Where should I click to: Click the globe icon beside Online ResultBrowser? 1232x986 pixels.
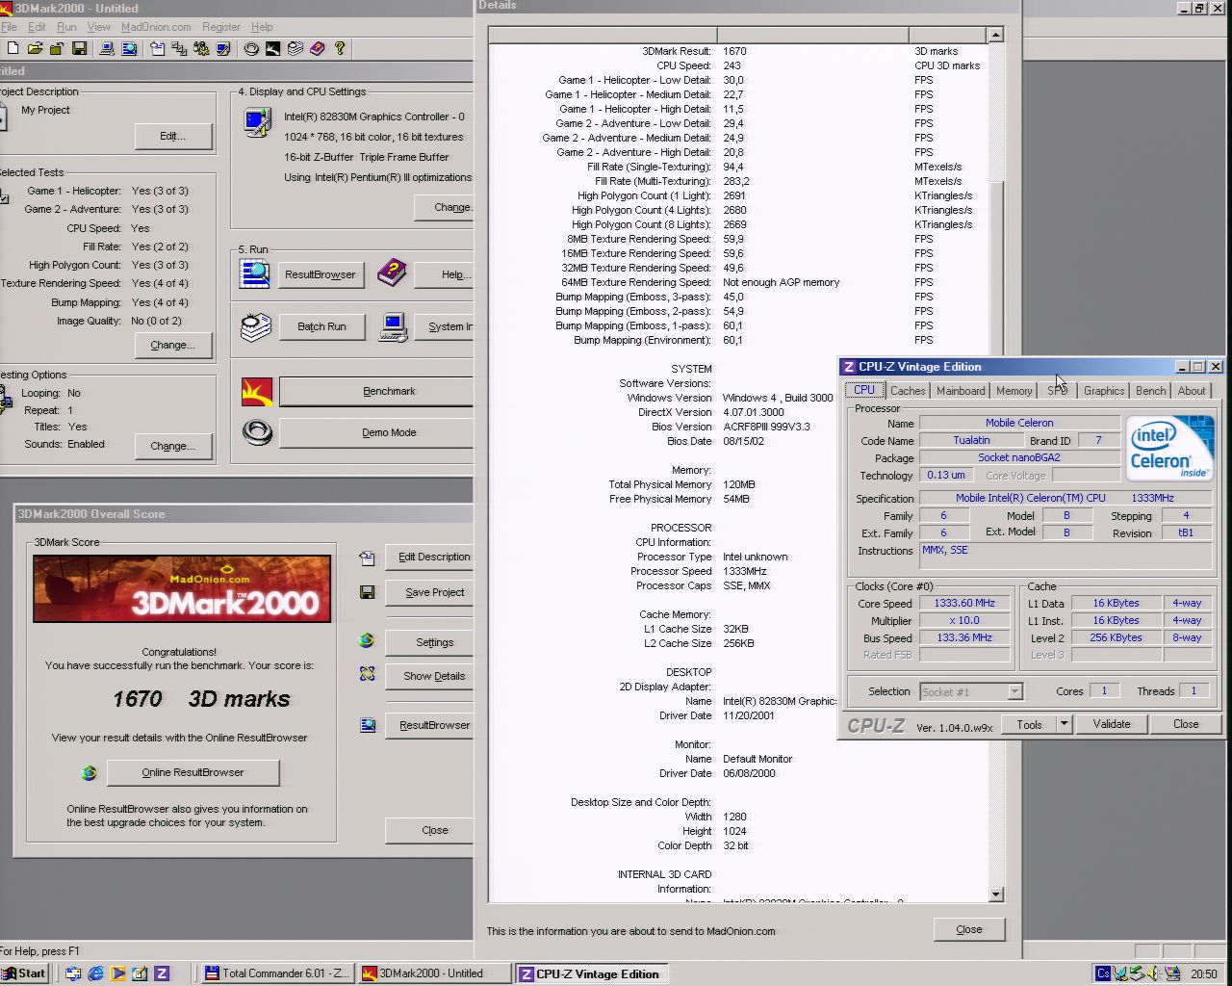pos(90,772)
